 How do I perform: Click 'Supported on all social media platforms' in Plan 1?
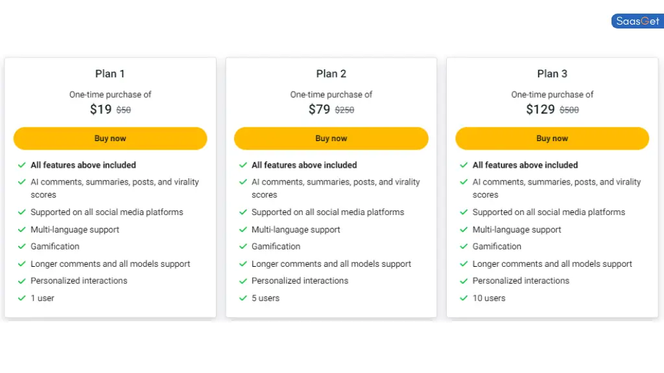coord(107,212)
